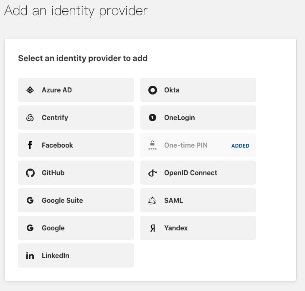Viewport: 305px width, 291px height.
Task: Choose the SAML provider tile
Action: point(198,200)
